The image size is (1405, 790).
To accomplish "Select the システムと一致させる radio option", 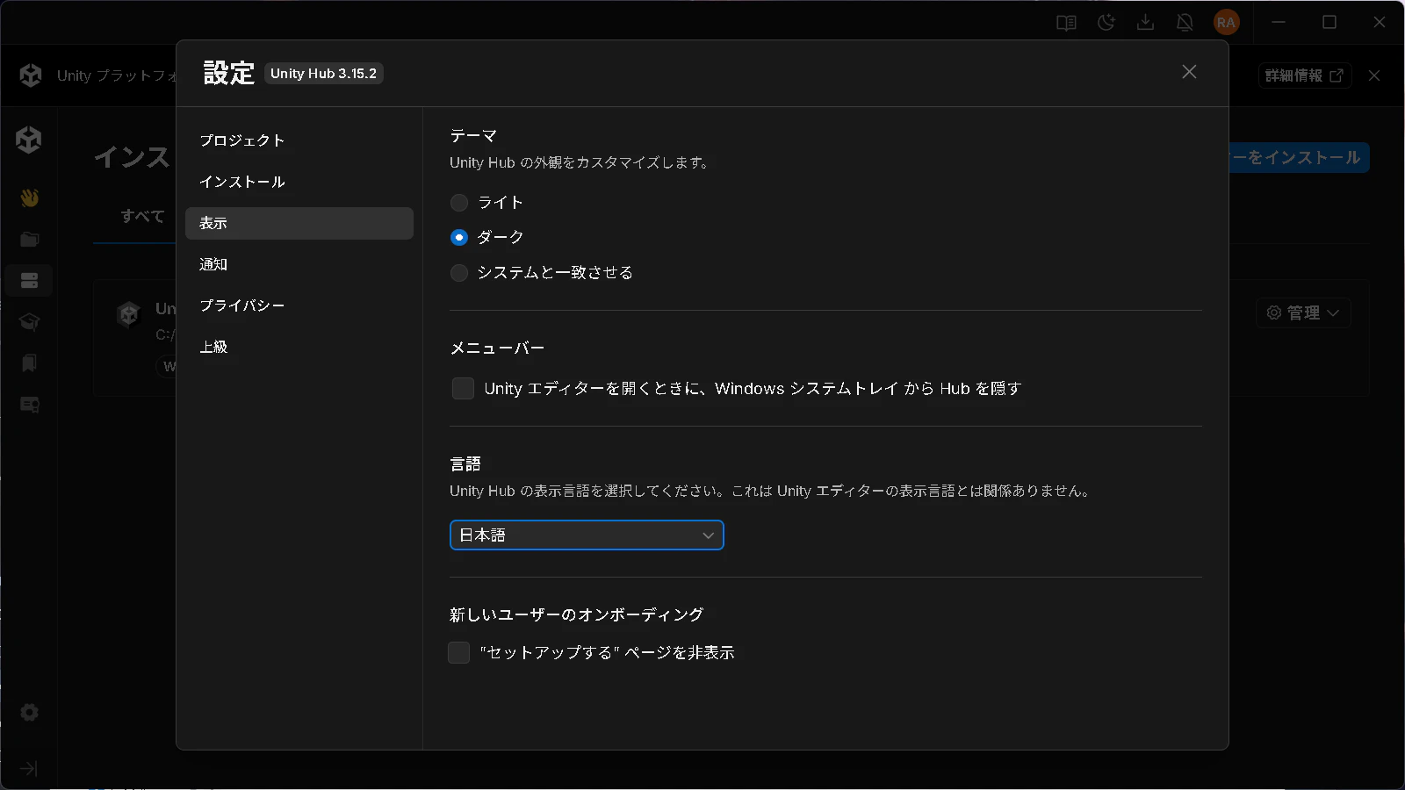I will (x=459, y=273).
